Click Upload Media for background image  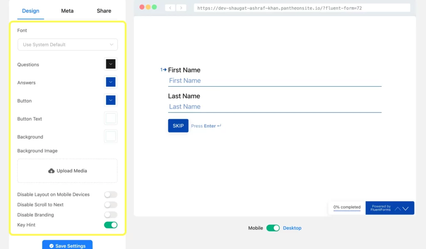tap(67, 171)
